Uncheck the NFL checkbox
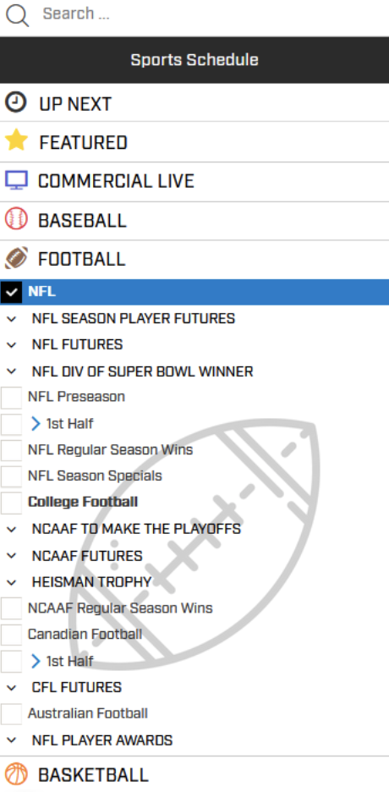 coord(11,292)
